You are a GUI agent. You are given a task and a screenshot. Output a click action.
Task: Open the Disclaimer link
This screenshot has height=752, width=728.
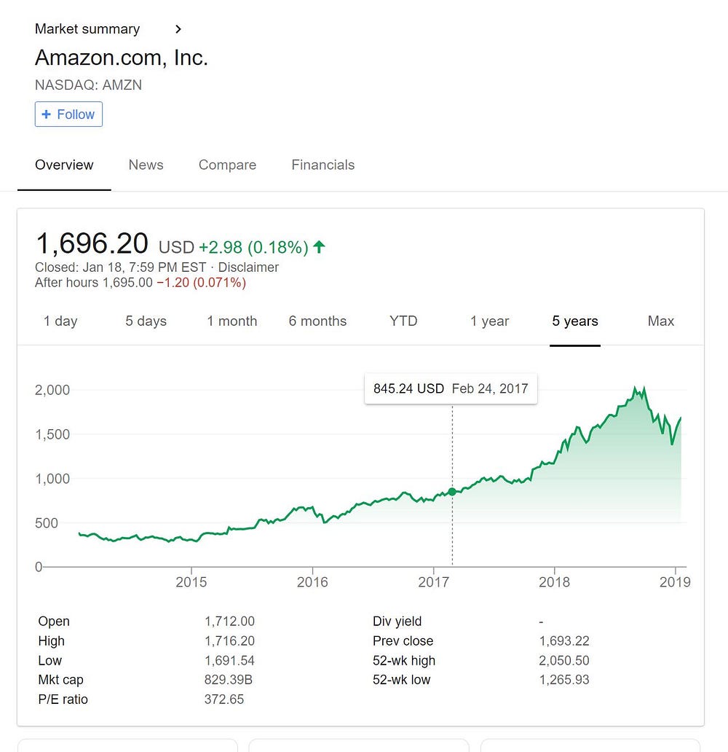[x=248, y=267]
